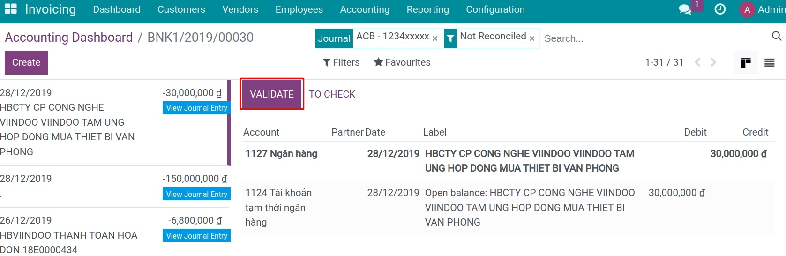The image size is (786, 256).
Task: Click the Validate button
Action: 272,94
